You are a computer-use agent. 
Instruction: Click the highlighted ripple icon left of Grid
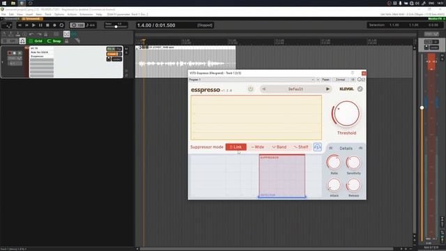[22, 41]
